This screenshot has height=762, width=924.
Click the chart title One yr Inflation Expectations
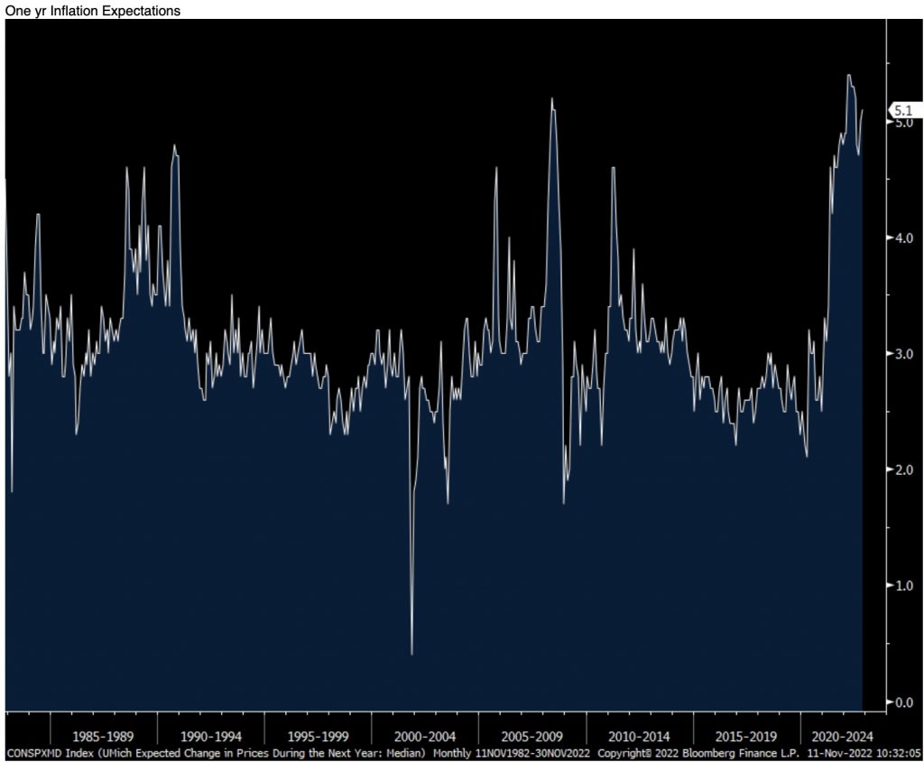92,11
